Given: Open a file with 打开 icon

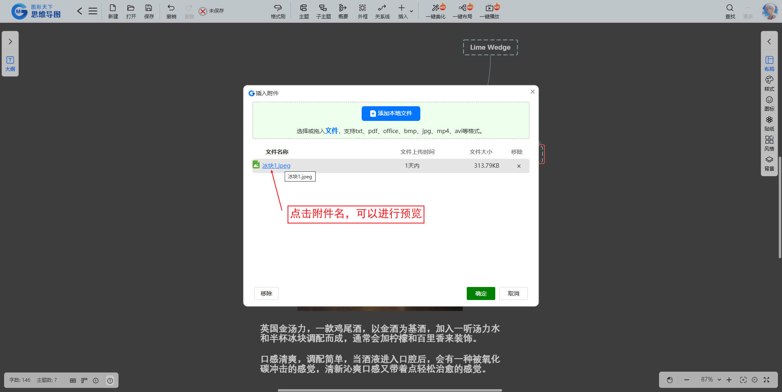Looking at the screenshot, I should (x=131, y=11).
